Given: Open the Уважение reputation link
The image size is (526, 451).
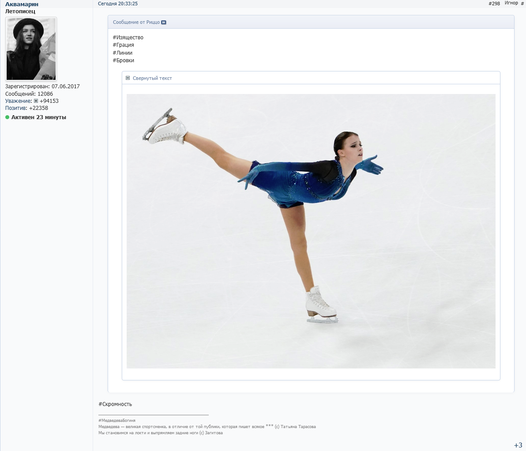Looking at the screenshot, I should (19, 101).
